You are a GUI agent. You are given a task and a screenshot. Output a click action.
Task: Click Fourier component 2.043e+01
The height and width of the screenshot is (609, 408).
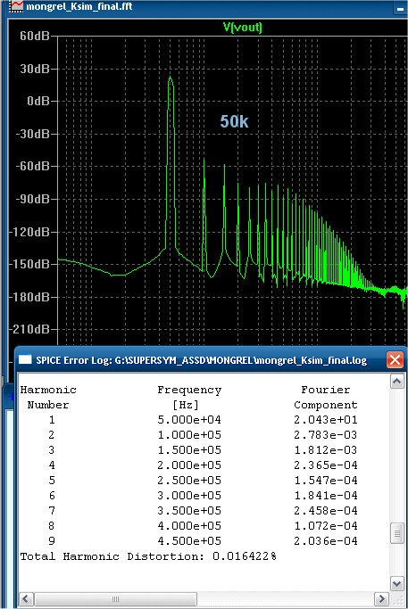[x=326, y=420]
